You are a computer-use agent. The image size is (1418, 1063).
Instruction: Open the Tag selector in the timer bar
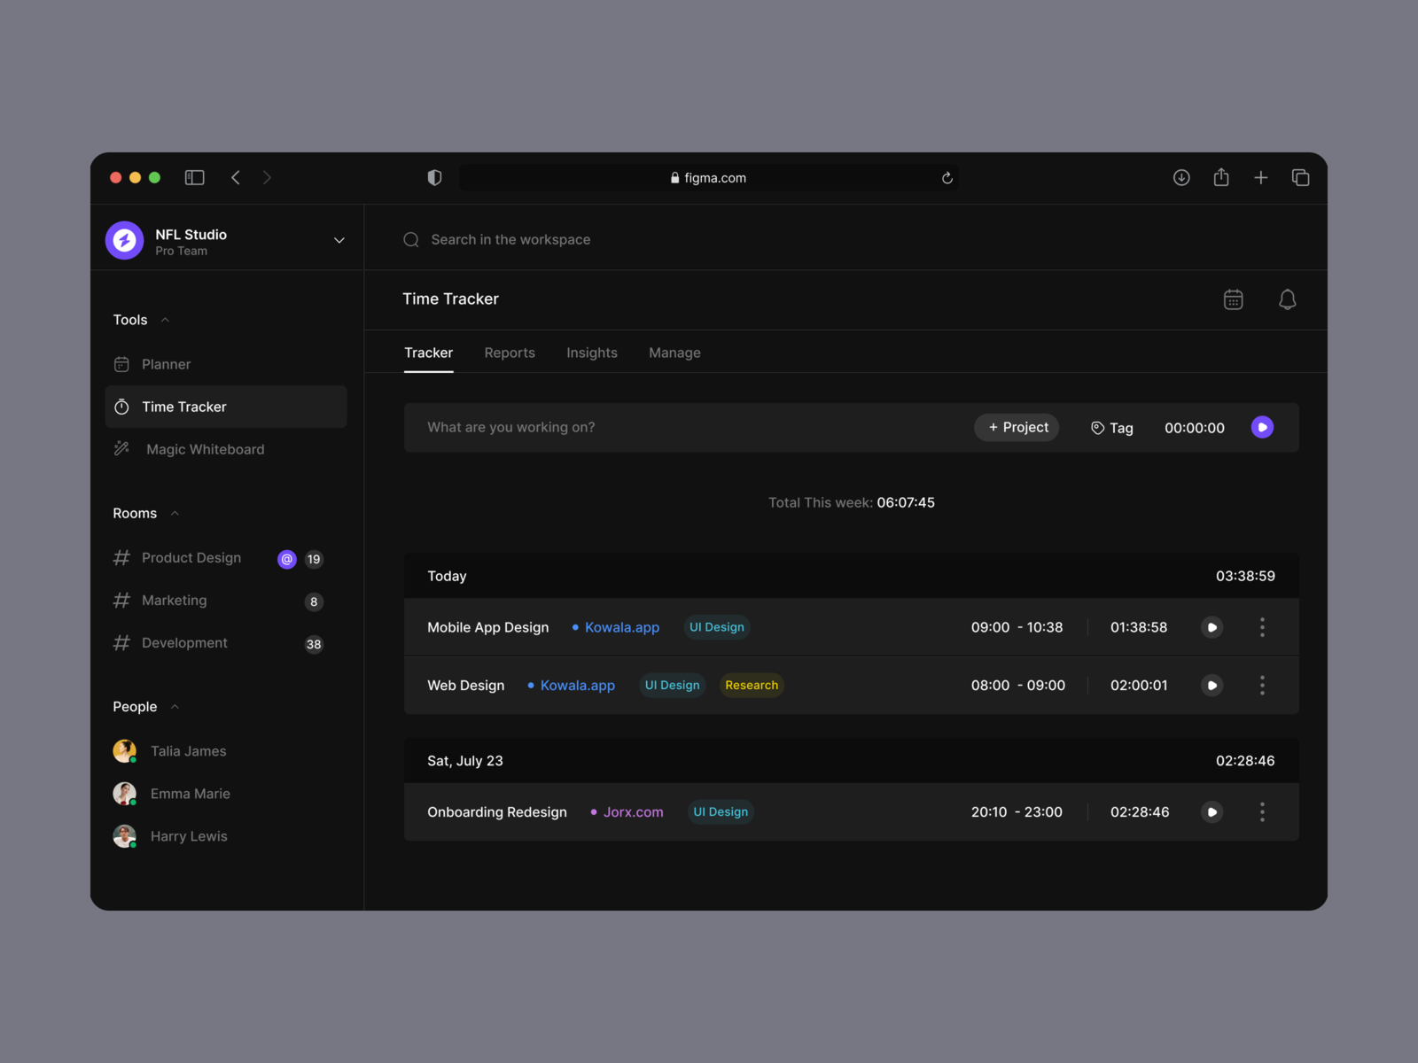pyautogui.click(x=1111, y=428)
